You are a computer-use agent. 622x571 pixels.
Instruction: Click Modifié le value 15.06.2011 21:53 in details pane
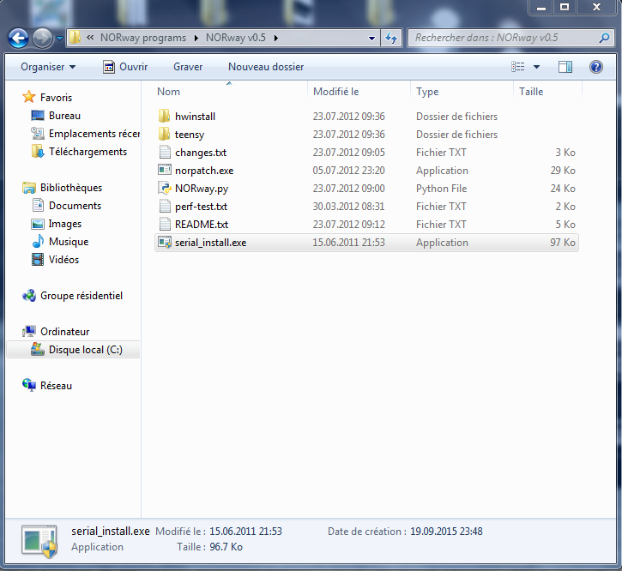tap(245, 532)
